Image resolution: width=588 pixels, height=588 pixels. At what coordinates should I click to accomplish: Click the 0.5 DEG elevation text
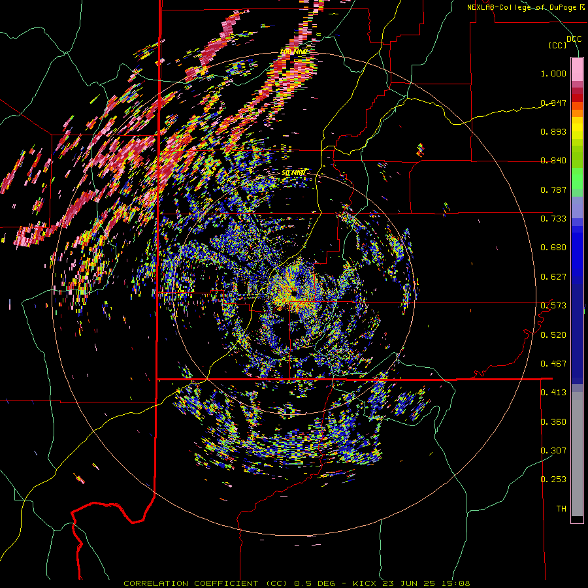click(314, 583)
